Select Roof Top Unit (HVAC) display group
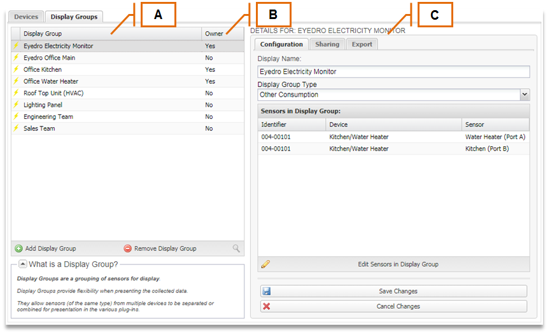This screenshot has width=550, height=333. point(128,93)
